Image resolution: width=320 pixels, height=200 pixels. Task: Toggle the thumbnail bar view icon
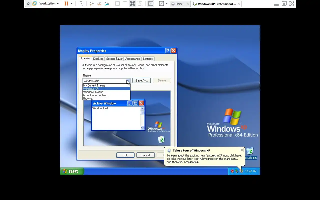[x=125, y=4]
